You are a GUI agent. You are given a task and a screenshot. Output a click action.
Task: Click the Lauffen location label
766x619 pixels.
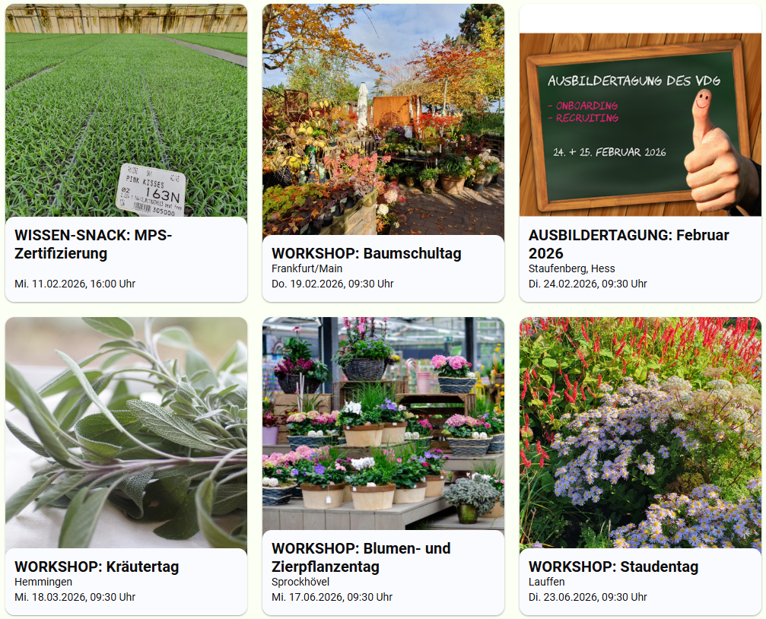coord(547,582)
